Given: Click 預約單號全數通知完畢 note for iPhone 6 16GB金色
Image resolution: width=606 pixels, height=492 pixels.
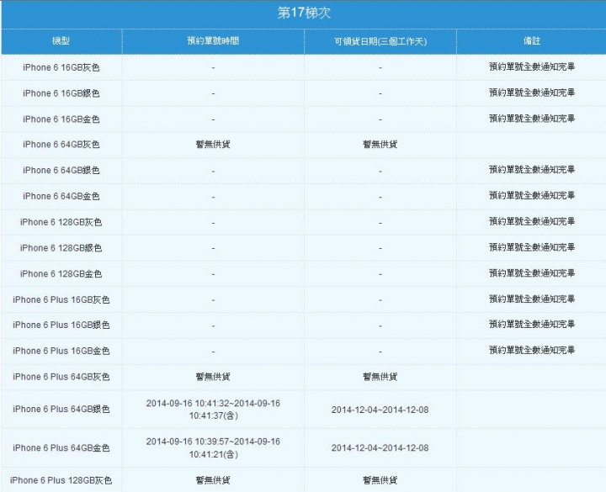Looking at the screenshot, I should click(532, 119).
